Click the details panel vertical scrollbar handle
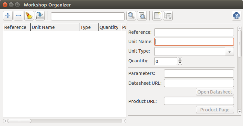 pyautogui.click(x=239, y=44)
